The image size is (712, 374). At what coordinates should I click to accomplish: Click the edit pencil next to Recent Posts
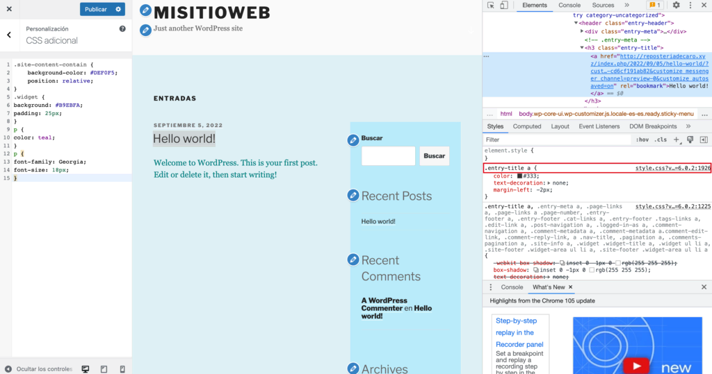[353, 196]
